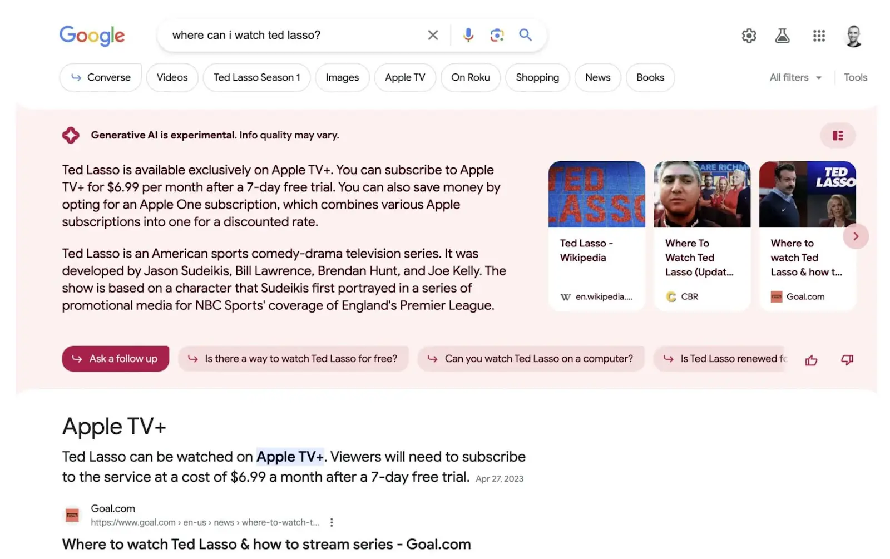
Task: Open Search Labs flask icon
Action: tap(783, 36)
